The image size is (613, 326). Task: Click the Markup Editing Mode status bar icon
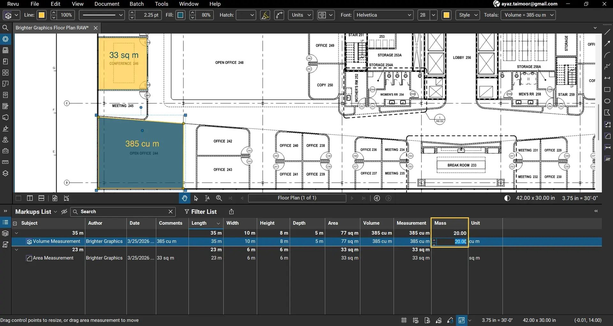(x=462, y=320)
